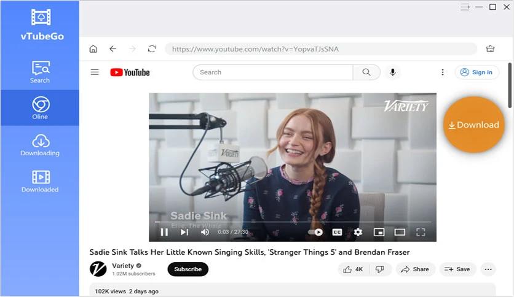Screen dimensions: 514x297
Task: Pause the playing video
Action: point(164,232)
